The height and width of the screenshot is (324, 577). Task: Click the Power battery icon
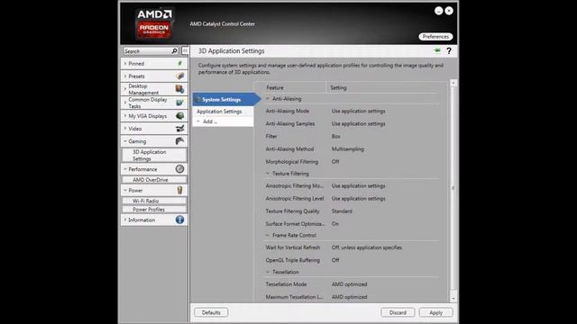coord(179,190)
